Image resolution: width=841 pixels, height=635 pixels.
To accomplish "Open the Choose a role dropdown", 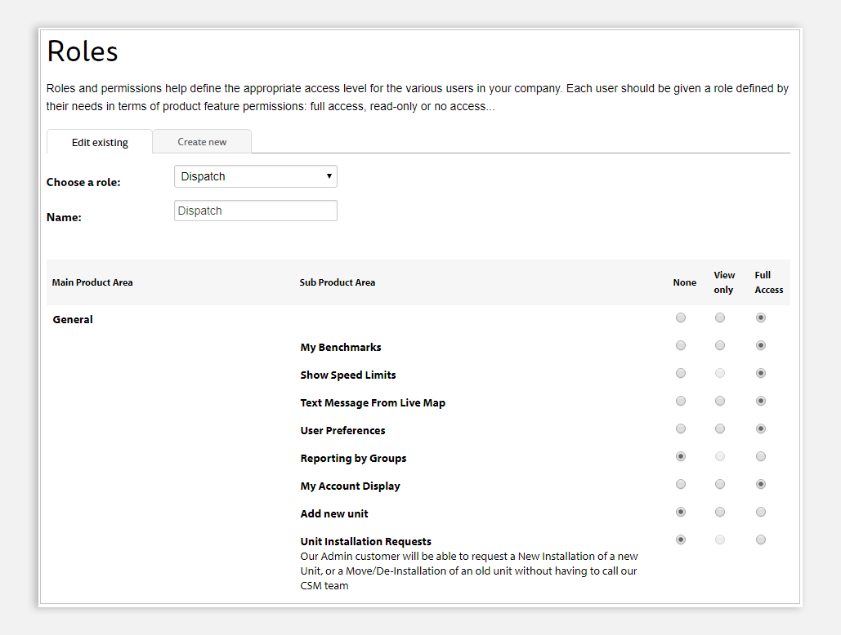I will [255, 176].
